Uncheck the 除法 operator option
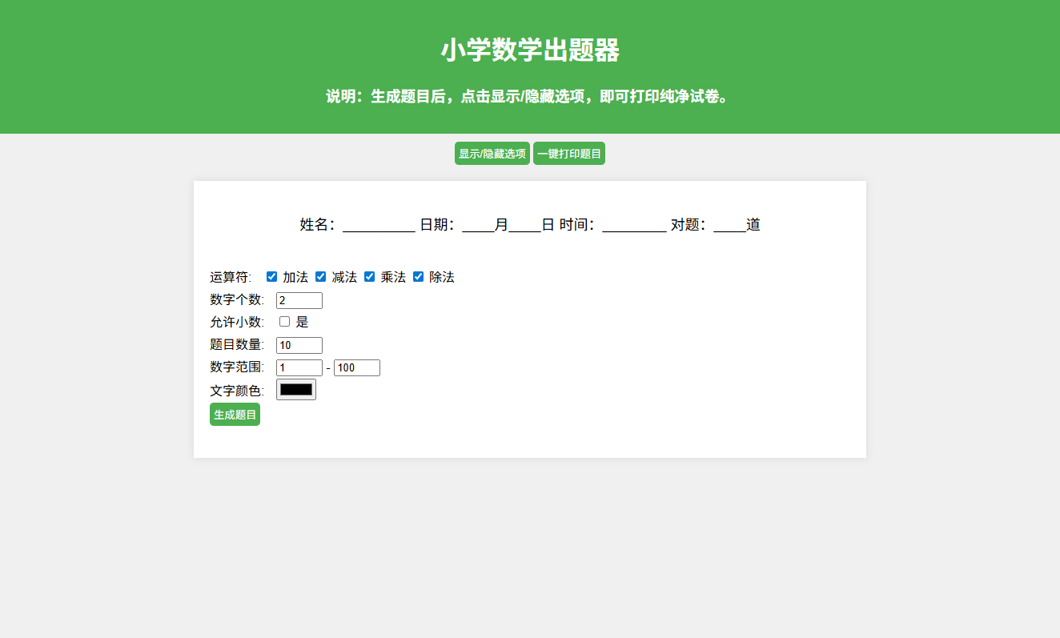The height and width of the screenshot is (638, 1060). click(x=418, y=276)
